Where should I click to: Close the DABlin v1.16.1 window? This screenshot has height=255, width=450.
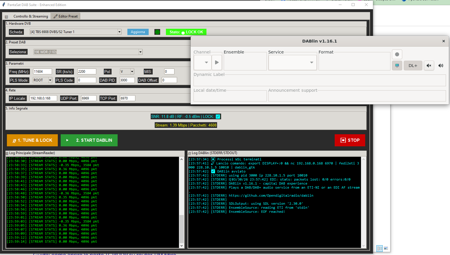443,41
